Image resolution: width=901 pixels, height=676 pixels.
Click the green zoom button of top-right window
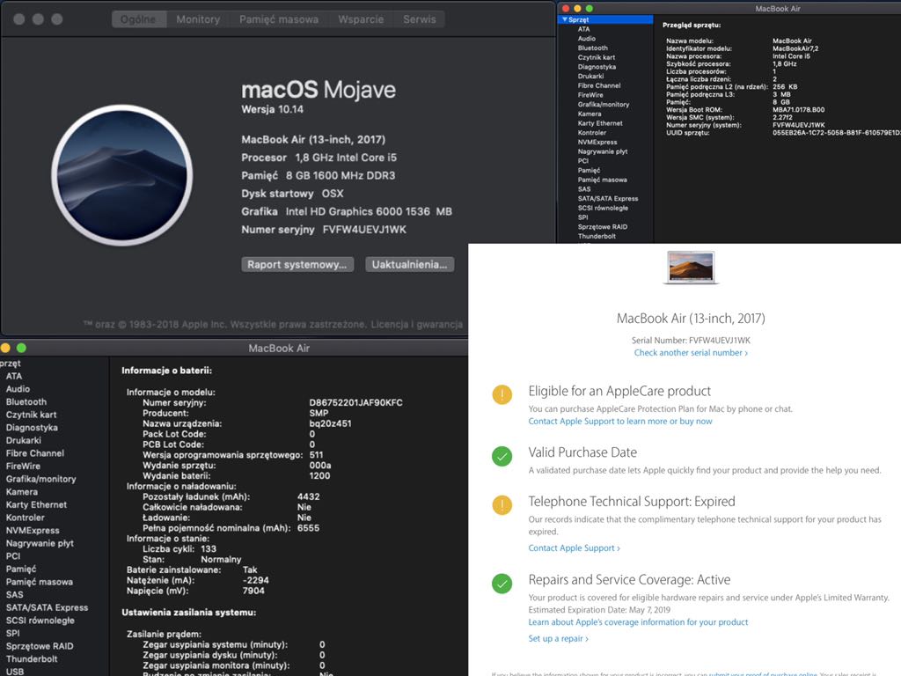tap(589, 9)
